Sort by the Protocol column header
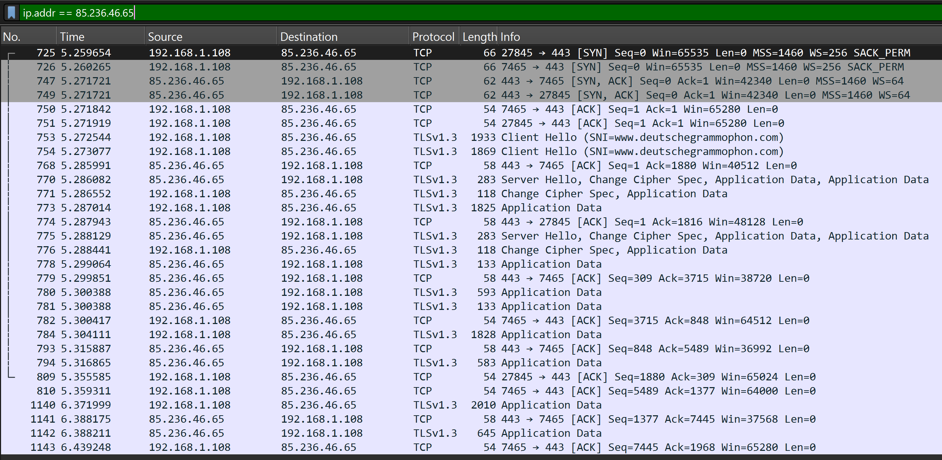Image resolution: width=942 pixels, height=460 pixels. click(x=433, y=37)
